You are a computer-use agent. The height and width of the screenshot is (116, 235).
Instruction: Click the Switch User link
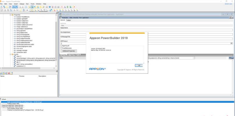click(x=228, y=4)
